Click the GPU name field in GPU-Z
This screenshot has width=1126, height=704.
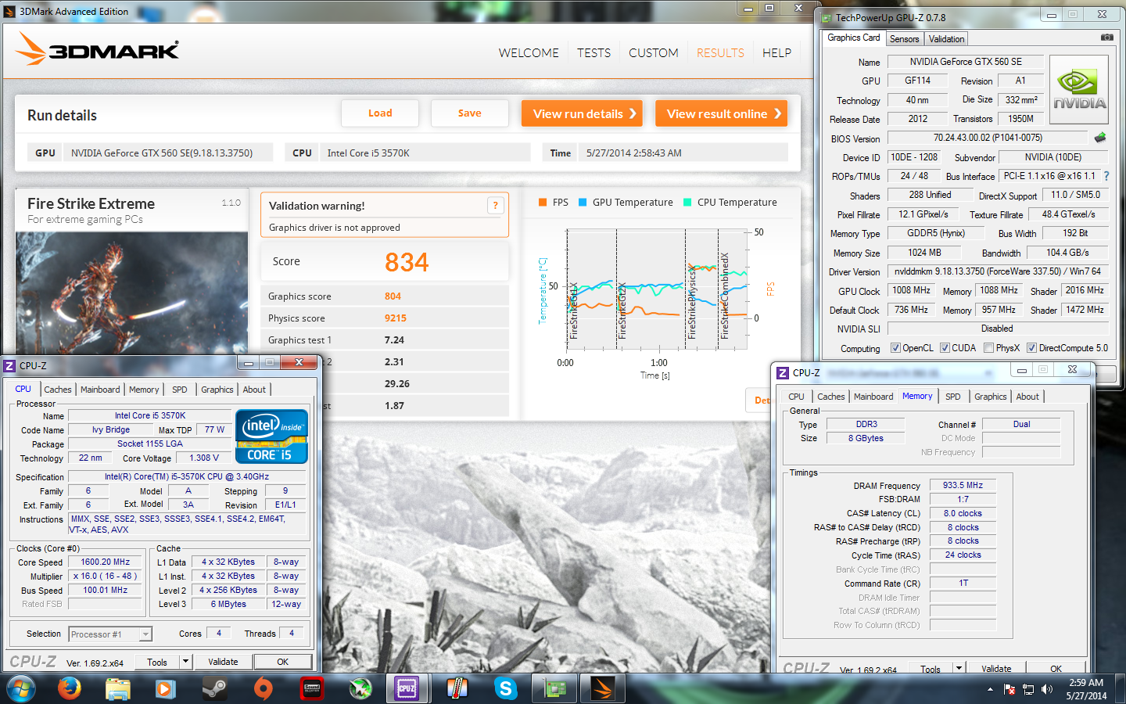coord(965,61)
